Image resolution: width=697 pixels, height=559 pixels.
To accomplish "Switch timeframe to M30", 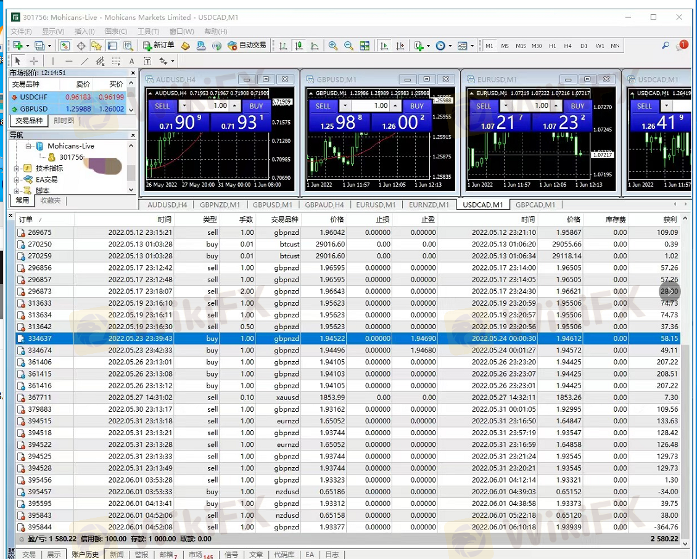I will (x=537, y=46).
